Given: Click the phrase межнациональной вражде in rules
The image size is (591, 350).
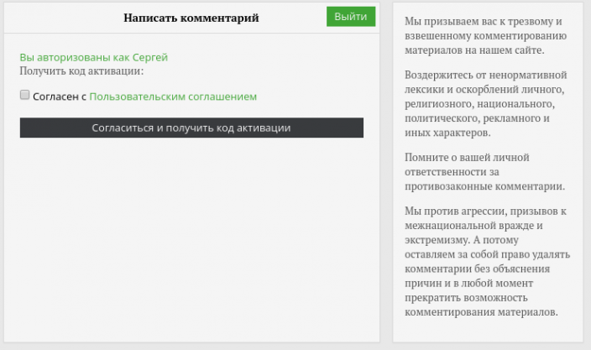Looking at the screenshot, I should [466, 225].
